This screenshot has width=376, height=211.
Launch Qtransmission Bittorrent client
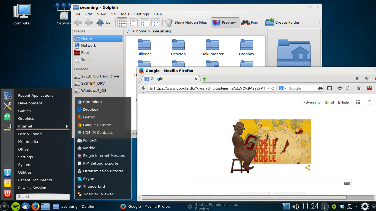click(x=103, y=171)
